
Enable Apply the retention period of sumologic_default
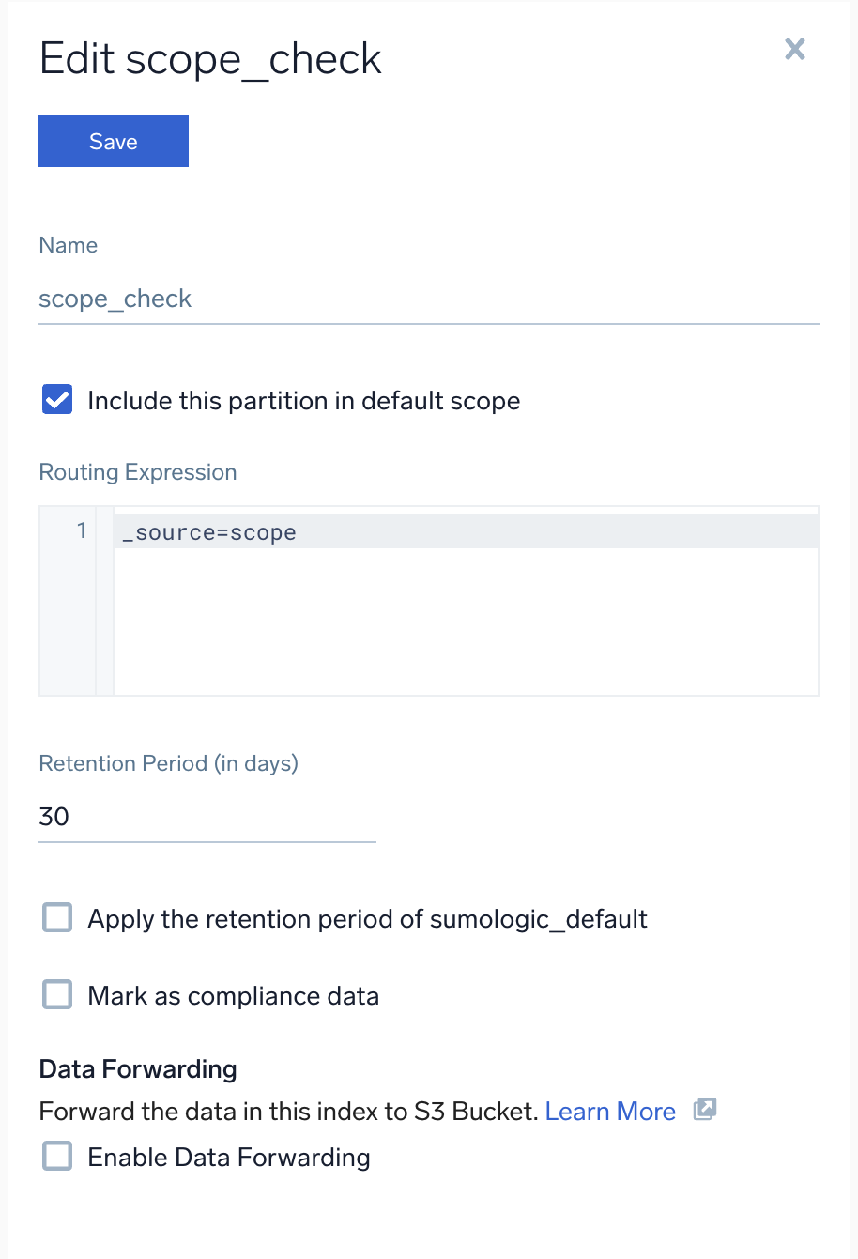tap(57, 917)
